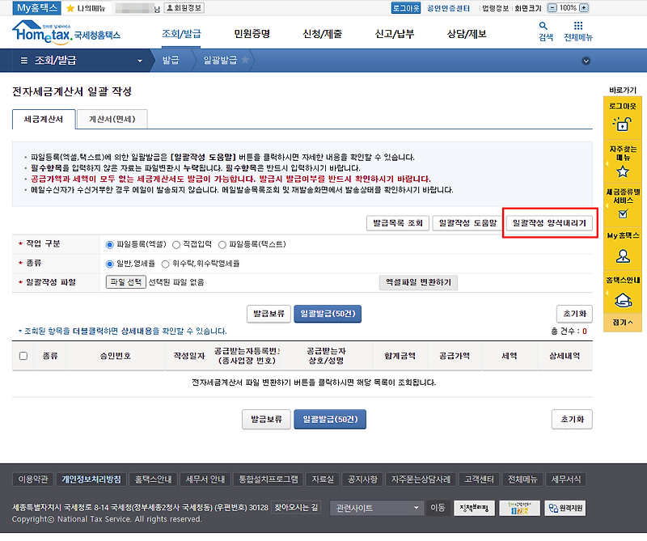This screenshot has width=647, height=541.
Task: Click 일괄작성 양식내려받기 button
Action: pyautogui.click(x=549, y=223)
